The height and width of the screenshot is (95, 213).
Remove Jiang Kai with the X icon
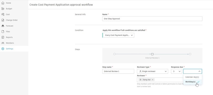point(152,80)
